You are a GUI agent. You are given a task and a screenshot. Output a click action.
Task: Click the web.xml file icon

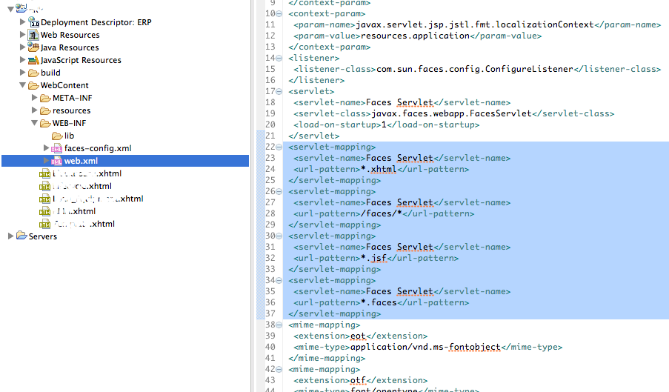pos(57,161)
